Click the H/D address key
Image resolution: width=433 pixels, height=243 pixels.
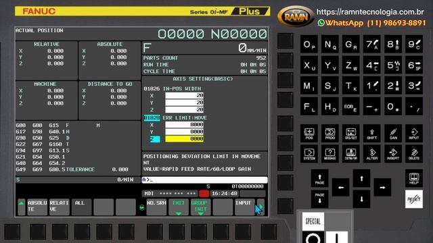click(330, 107)
